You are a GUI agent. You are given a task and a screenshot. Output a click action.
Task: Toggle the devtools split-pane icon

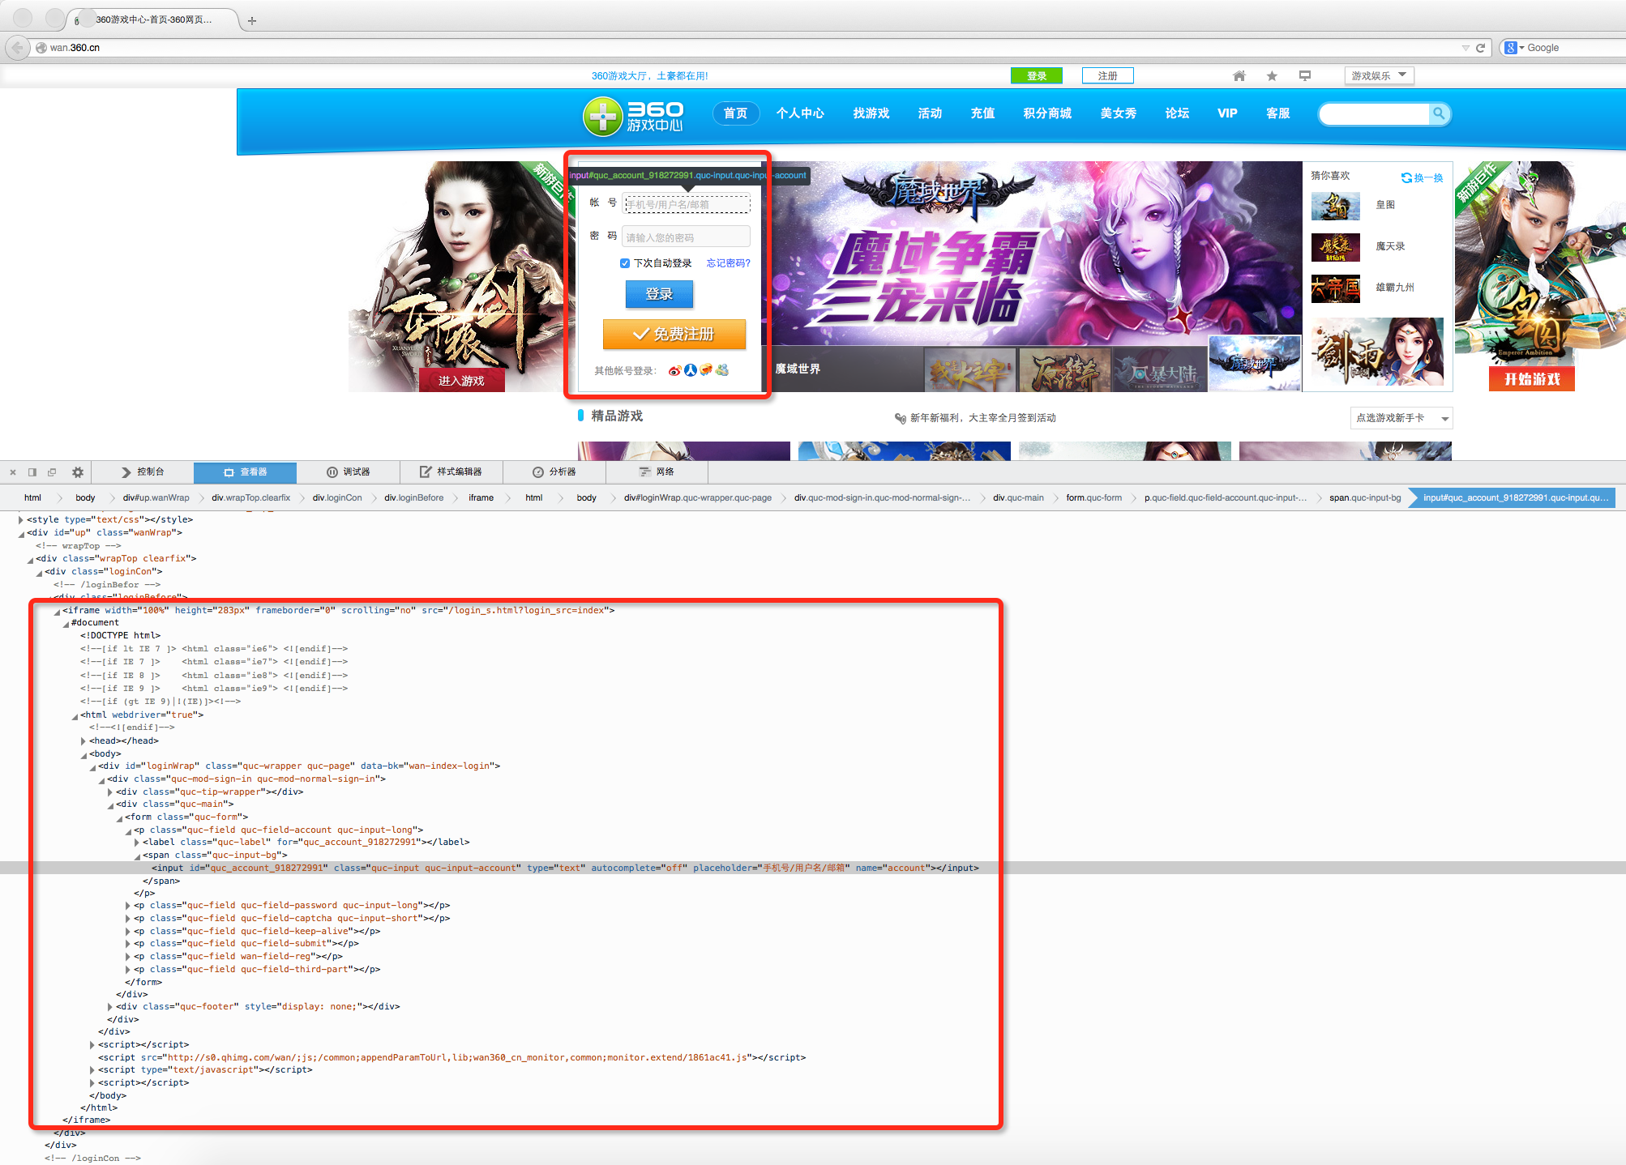pyautogui.click(x=32, y=472)
